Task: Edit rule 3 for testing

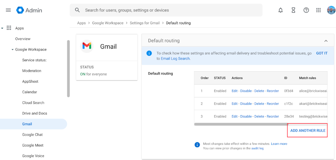Action: [235, 116]
